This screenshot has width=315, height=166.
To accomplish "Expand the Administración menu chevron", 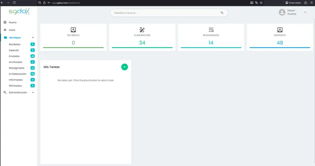I will point(33,93).
